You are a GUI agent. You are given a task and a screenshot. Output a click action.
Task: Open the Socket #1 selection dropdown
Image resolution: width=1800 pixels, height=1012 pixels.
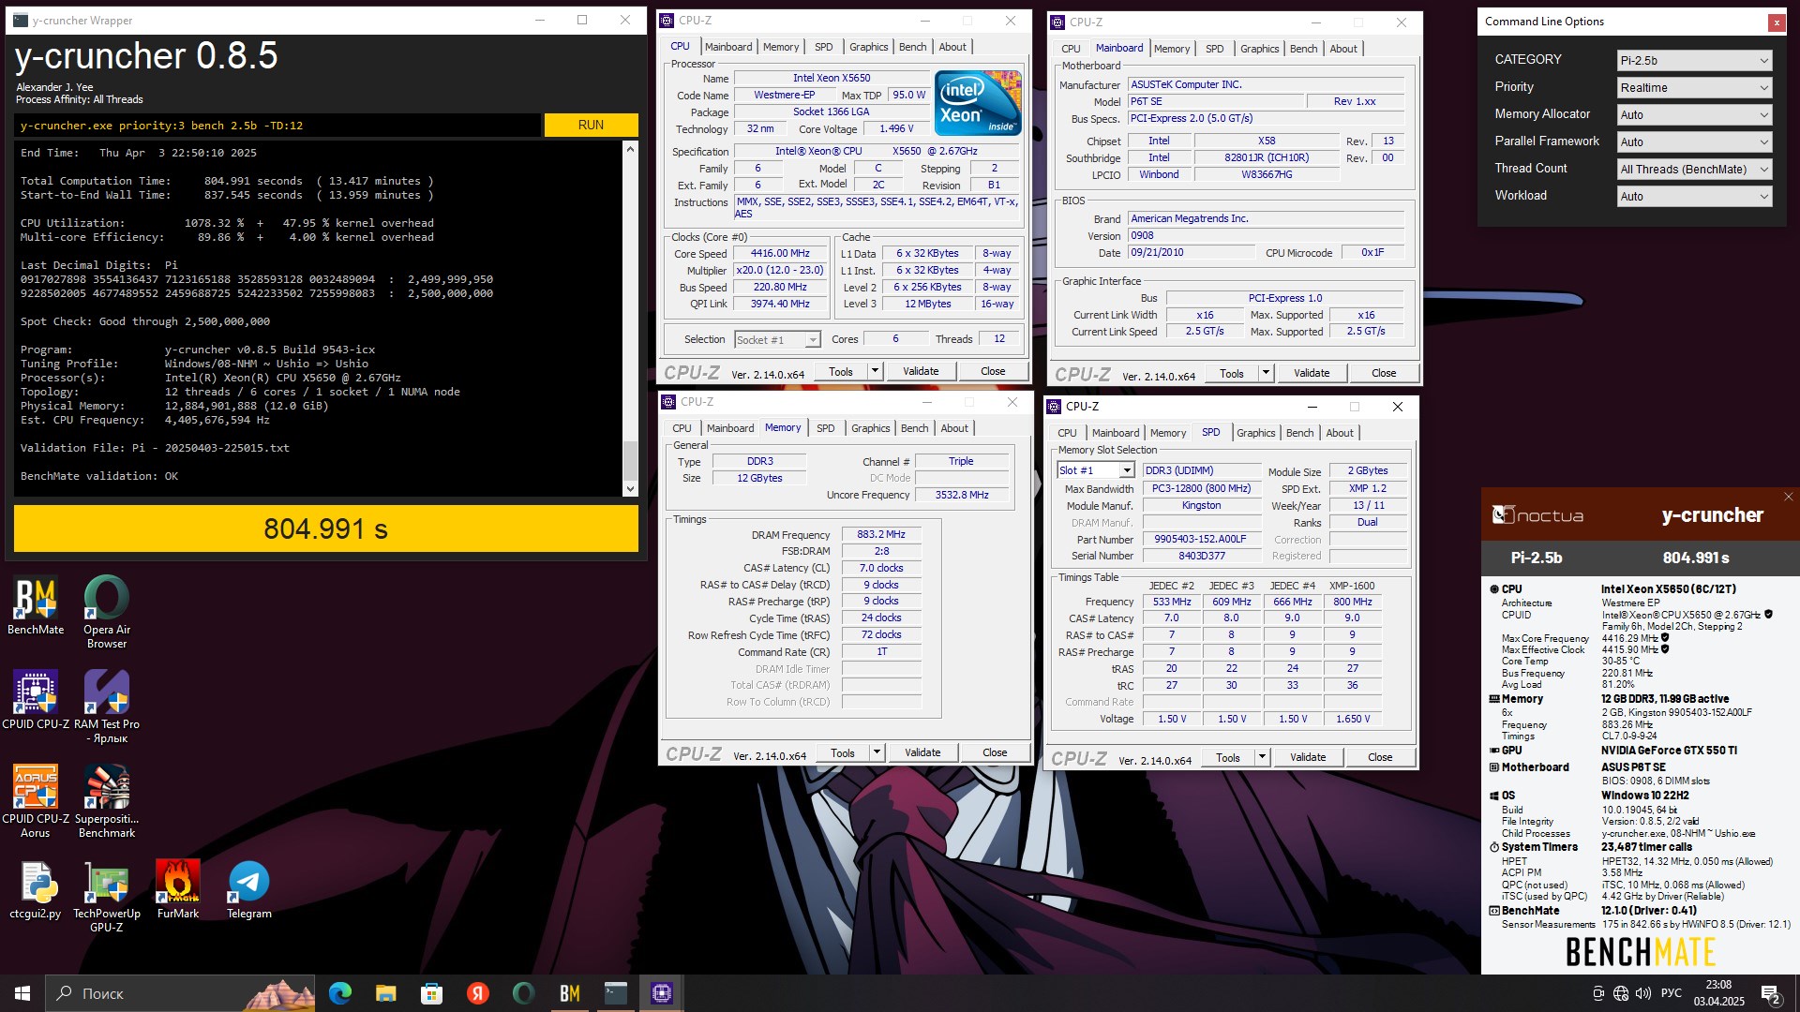777,339
